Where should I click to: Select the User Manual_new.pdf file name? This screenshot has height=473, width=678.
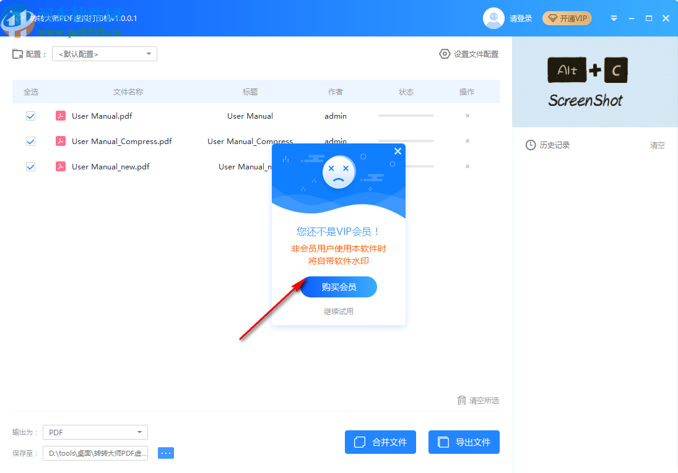click(110, 167)
